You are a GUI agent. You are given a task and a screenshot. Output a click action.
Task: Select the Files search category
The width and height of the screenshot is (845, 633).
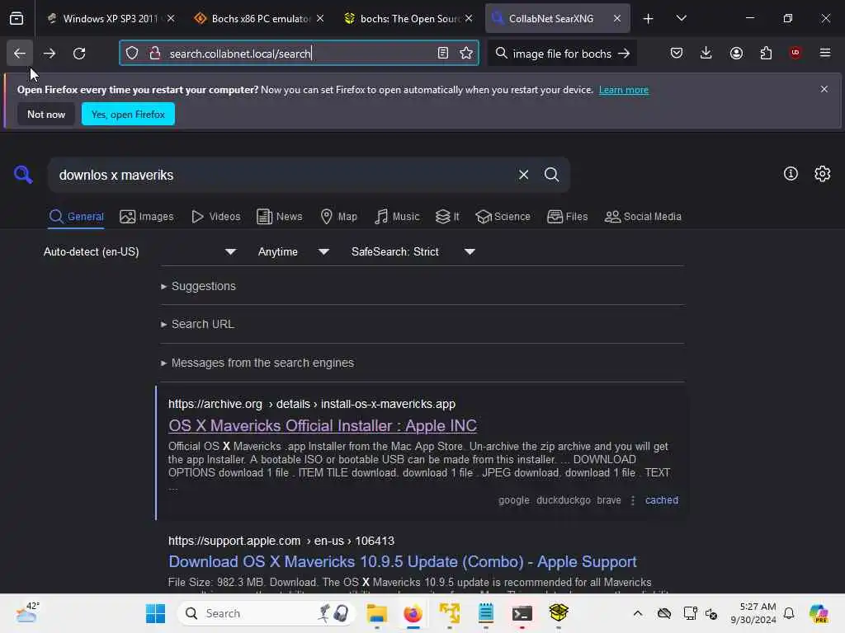(567, 217)
